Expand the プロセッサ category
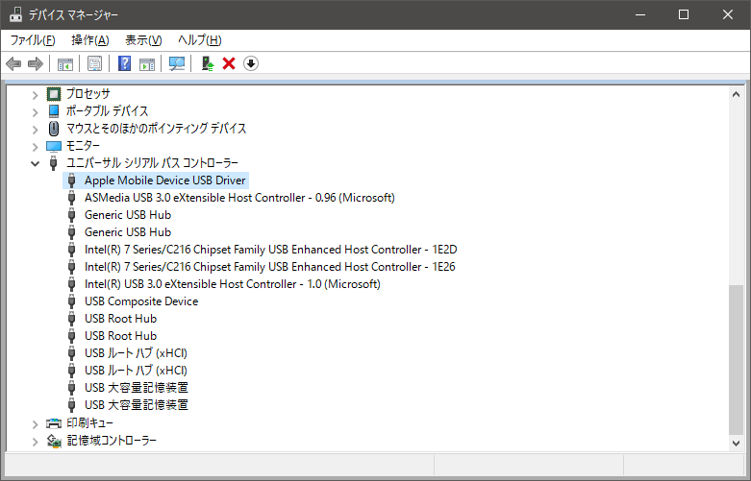The image size is (751, 481). coord(36,94)
